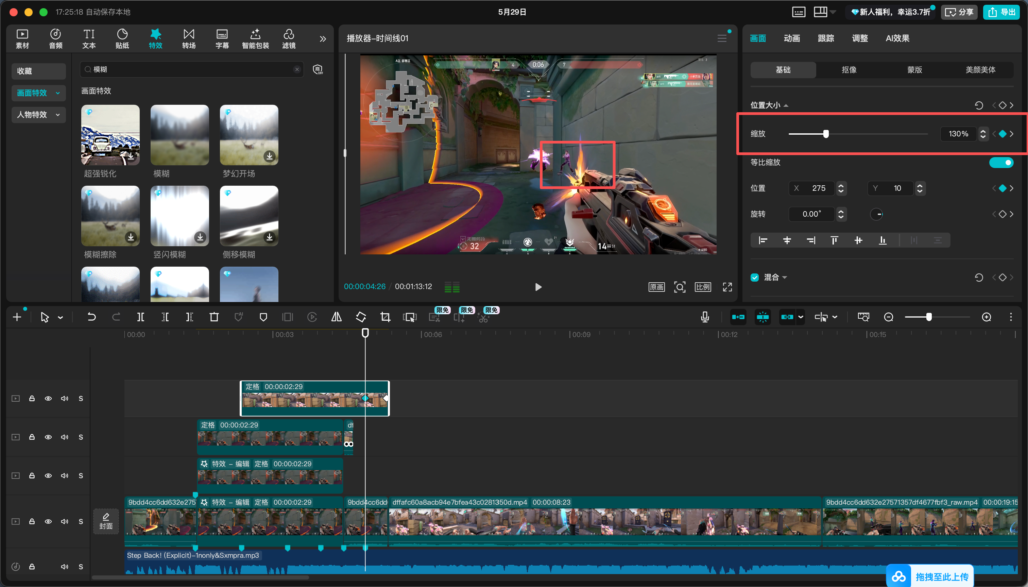Adjust the 缩放 scale slider
Screen dimensions: 1028x587
coord(826,134)
